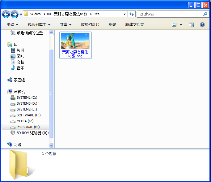Click the video library film icon

click(13, 50)
